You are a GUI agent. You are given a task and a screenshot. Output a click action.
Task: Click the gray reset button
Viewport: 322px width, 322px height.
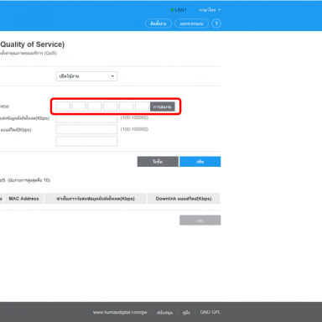point(158,162)
